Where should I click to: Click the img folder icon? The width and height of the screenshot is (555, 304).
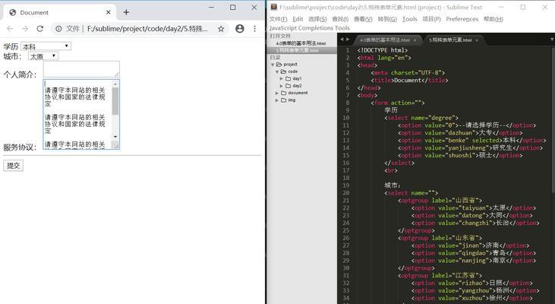pos(283,100)
